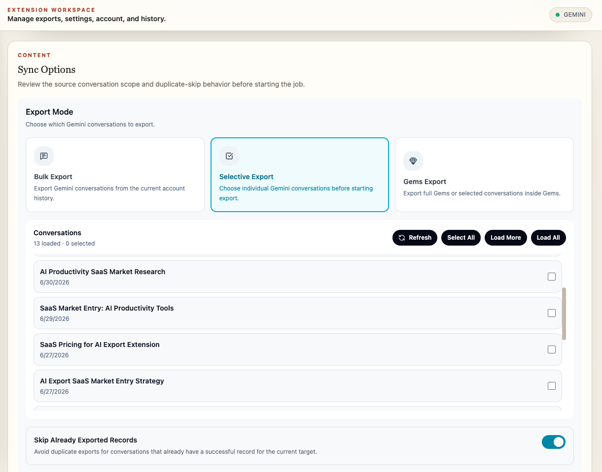Screen dimensions: 602x472
Task: Toggle Skip Already Exported Records switch
Action: [554, 442]
